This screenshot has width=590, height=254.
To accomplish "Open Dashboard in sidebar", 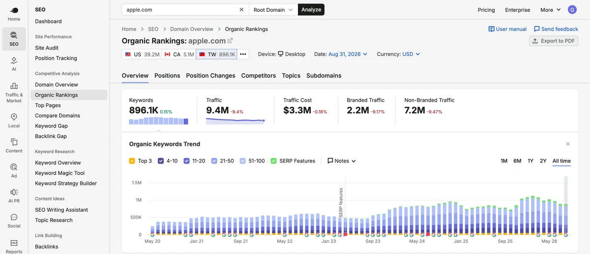I will (48, 21).
